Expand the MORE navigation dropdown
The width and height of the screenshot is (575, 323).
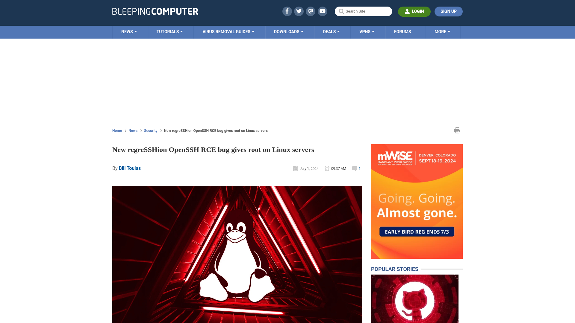pos(442,32)
